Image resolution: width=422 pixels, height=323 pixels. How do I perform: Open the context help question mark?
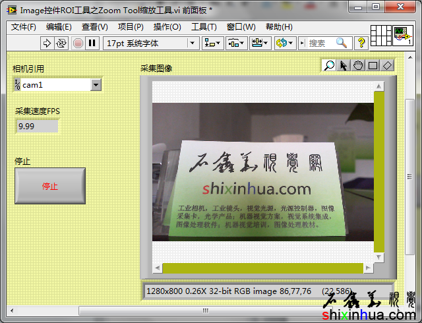[x=361, y=43]
